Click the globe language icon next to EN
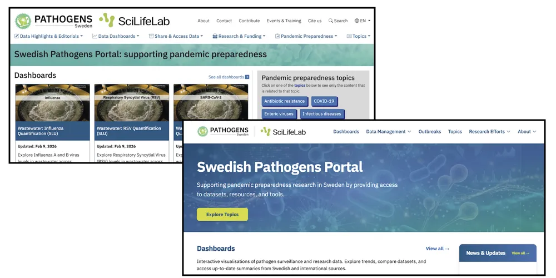The image size is (556, 278). point(357,21)
